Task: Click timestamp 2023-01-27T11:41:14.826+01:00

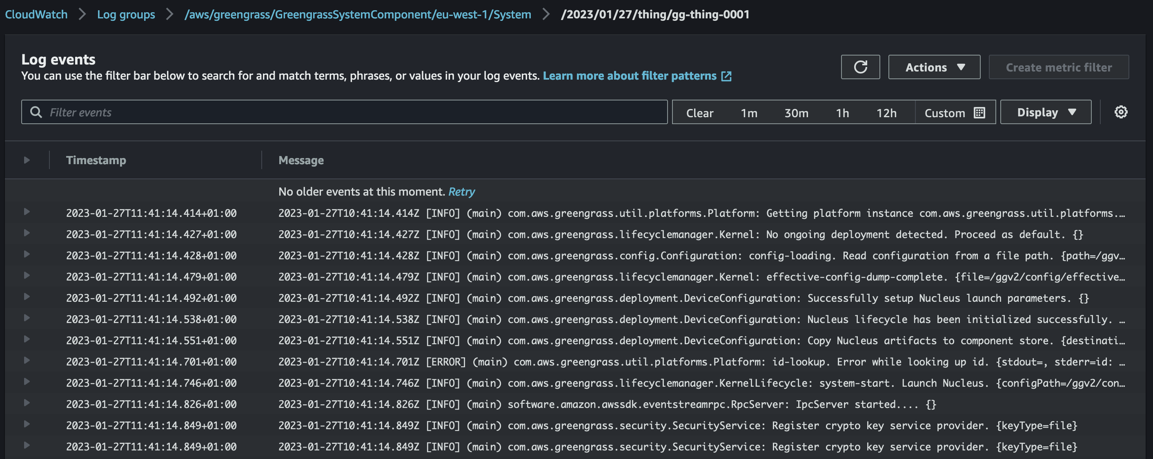Action: pyautogui.click(x=151, y=404)
